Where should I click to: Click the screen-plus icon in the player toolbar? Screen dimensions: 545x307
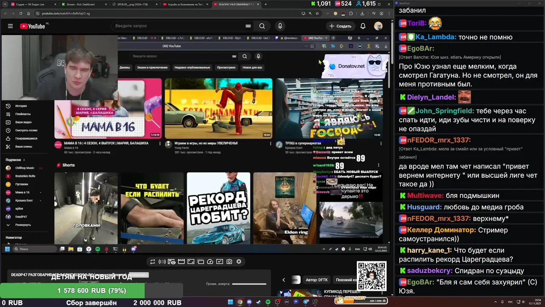point(220,261)
